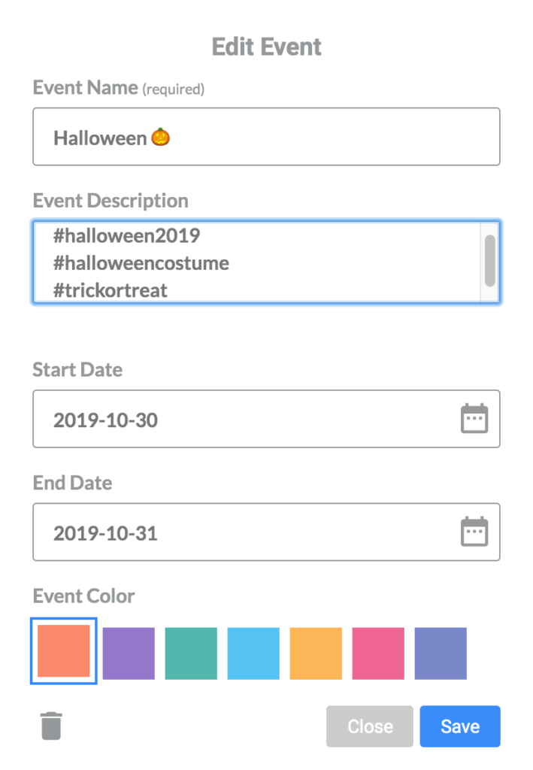Screen dimensions: 533x770
Task: Delete the Halloween event via trash icon
Action: point(50,726)
